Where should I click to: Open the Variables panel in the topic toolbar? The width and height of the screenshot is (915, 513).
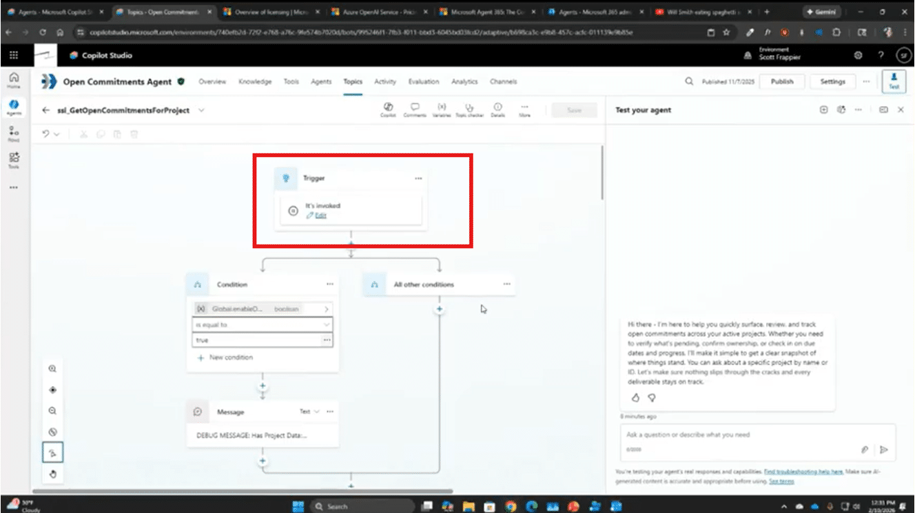coord(441,109)
